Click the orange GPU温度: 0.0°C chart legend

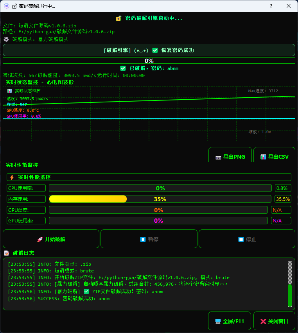[x=23, y=110]
